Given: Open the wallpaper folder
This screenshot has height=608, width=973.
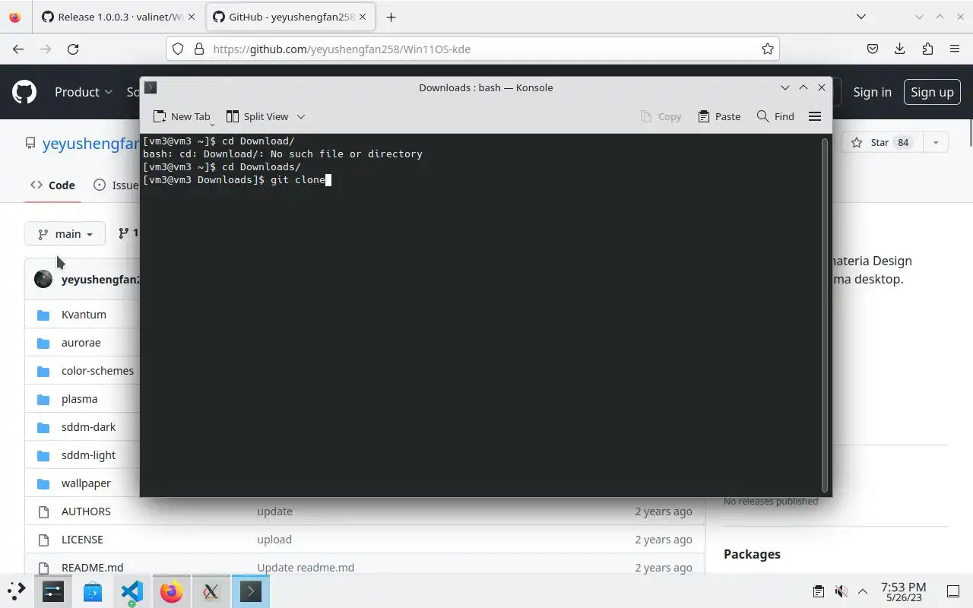Looking at the screenshot, I should click(86, 483).
